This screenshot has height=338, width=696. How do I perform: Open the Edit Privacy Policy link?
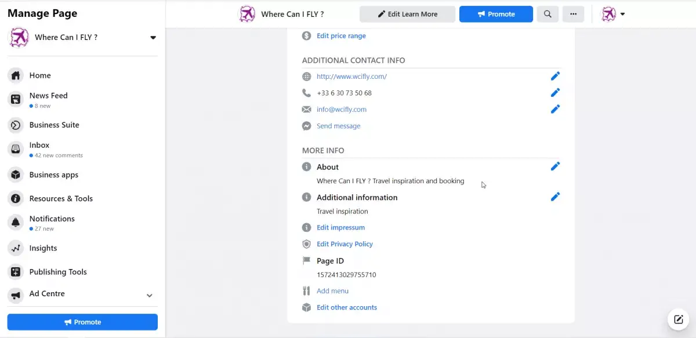[345, 244]
